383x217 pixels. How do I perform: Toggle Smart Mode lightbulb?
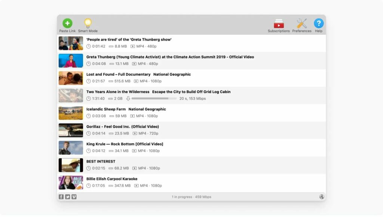(88, 23)
